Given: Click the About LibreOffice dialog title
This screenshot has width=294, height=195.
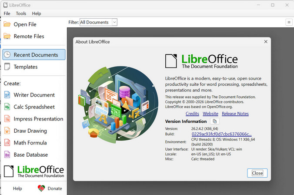Looking at the screenshot, I should 93,42.
